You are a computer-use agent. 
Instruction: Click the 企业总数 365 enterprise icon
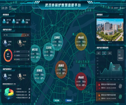(x=14, y=21)
